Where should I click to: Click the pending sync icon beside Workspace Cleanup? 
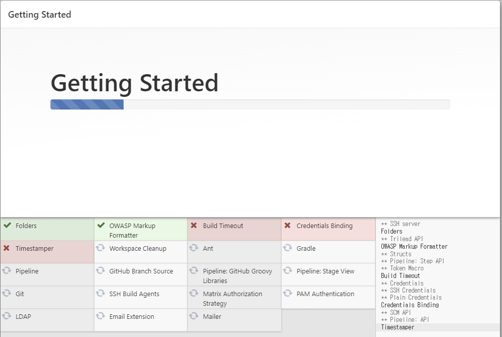point(100,248)
